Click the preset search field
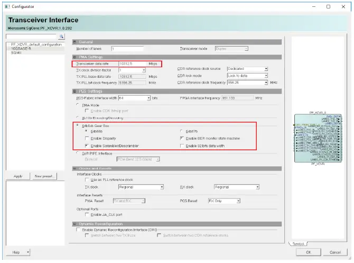The height and width of the screenshot is (263, 354). pyautogui.click(x=31, y=37)
